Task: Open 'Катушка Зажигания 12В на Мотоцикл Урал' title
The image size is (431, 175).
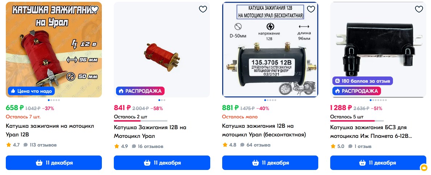Action: [x=150, y=132]
